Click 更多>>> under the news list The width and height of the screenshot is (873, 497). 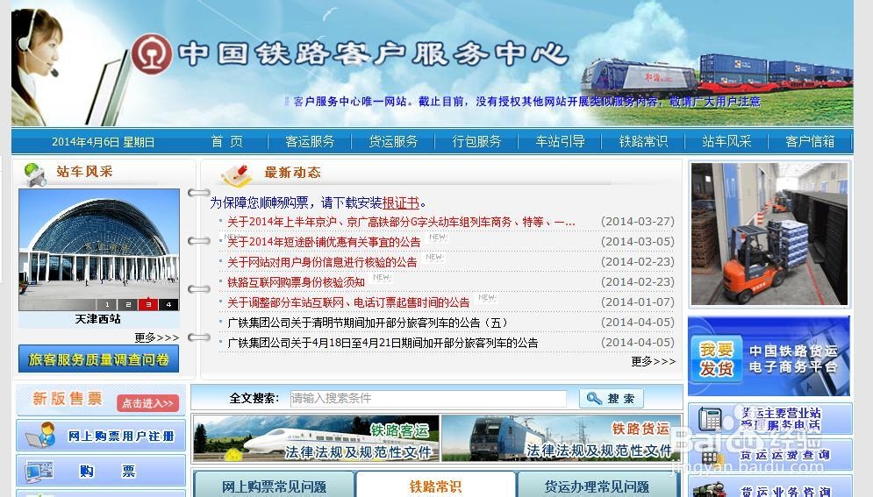653,361
